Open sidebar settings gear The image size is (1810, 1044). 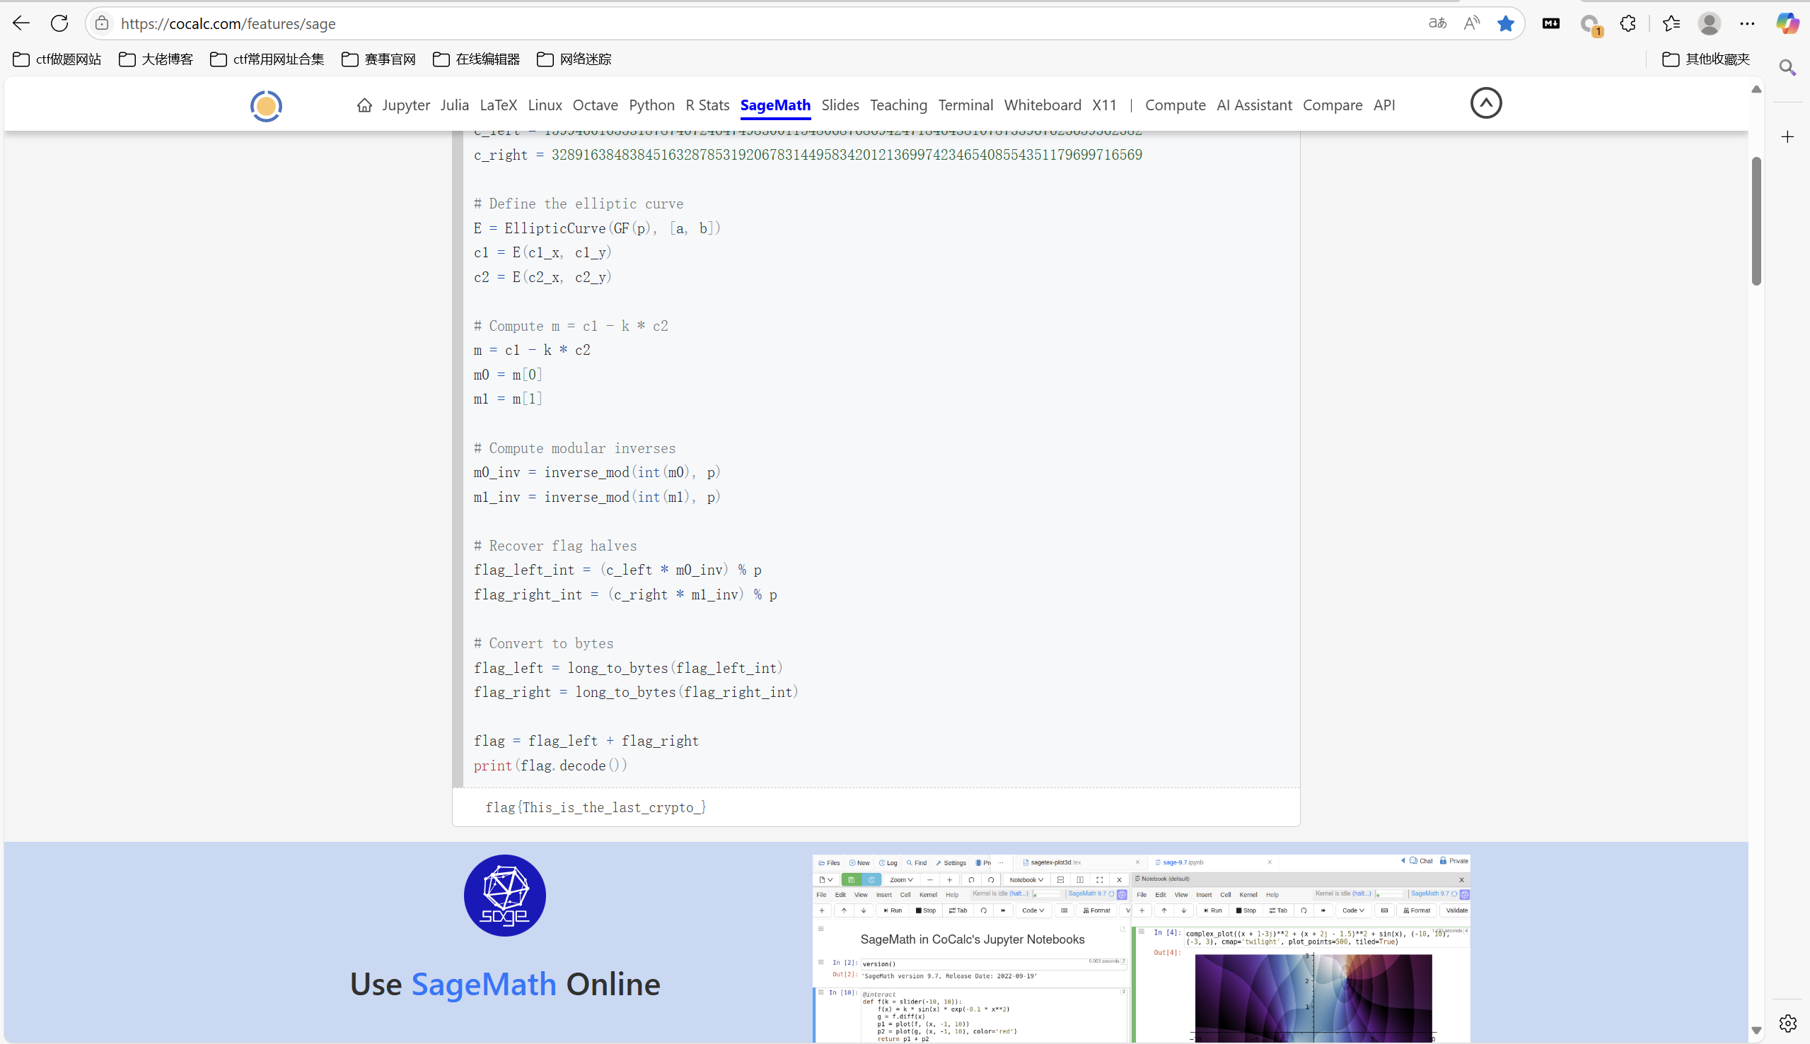1787,1023
